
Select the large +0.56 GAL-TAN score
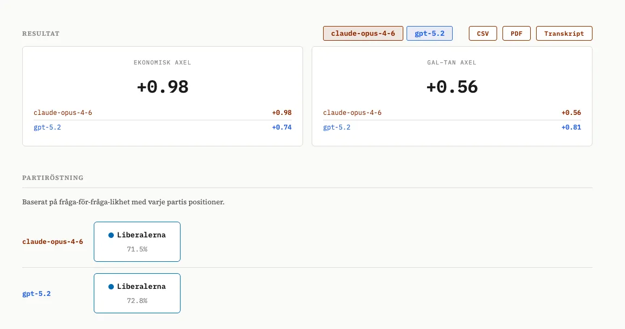pyautogui.click(x=452, y=87)
